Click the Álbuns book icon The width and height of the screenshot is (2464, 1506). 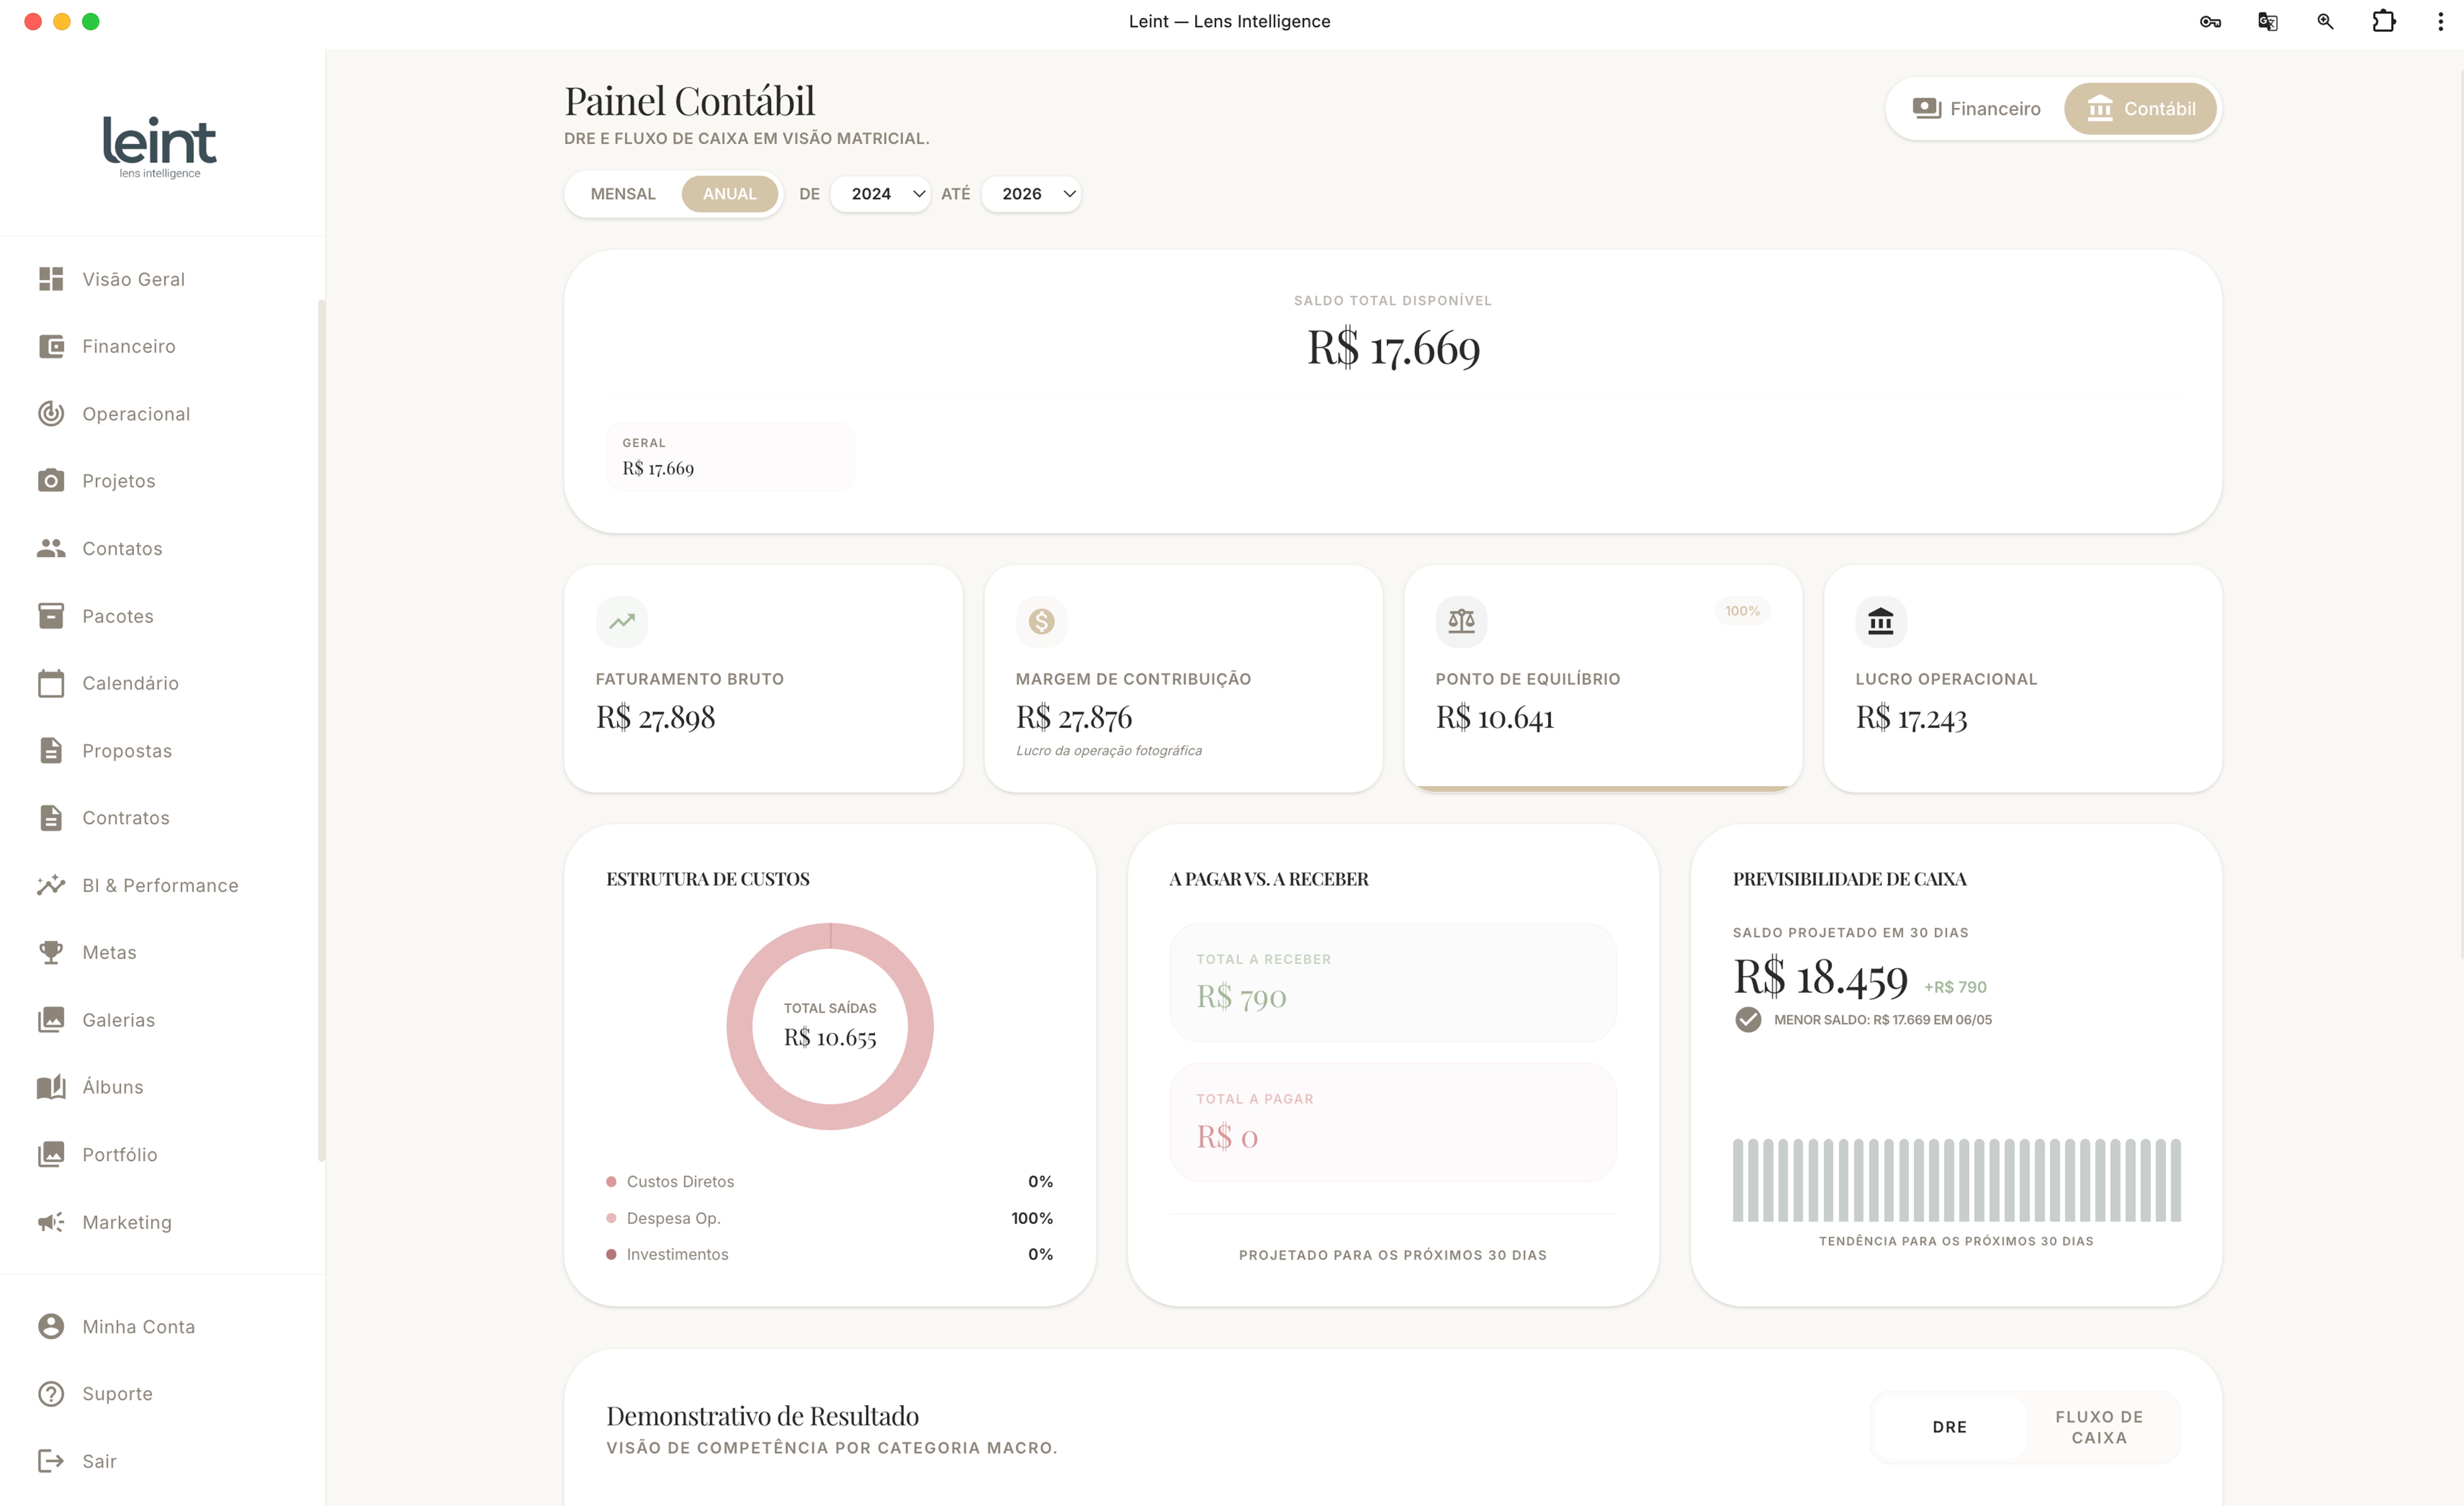point(51,1087)
